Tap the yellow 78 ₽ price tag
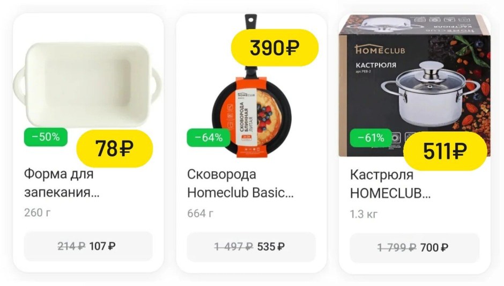 114,149
